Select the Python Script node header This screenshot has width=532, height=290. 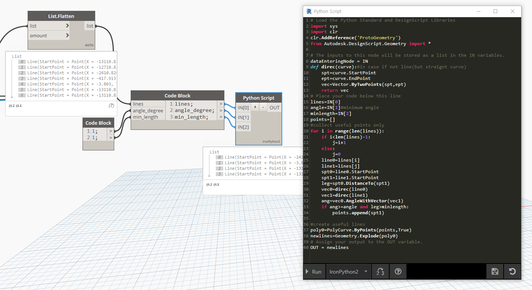tap(259, 98)
